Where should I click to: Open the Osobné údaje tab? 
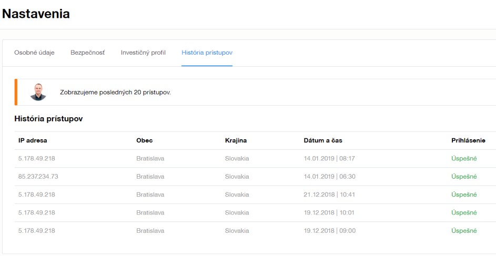pyautogui.click(x=34, y=53)
